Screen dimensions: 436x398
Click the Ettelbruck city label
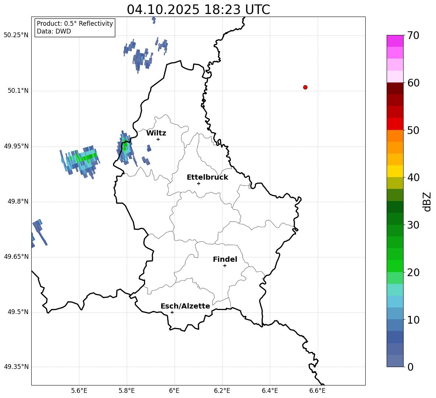click(x=207, y=177)
